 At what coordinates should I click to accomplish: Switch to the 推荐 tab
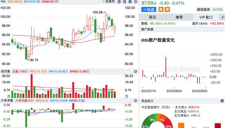pyautogui.click(x=179, y=17)
